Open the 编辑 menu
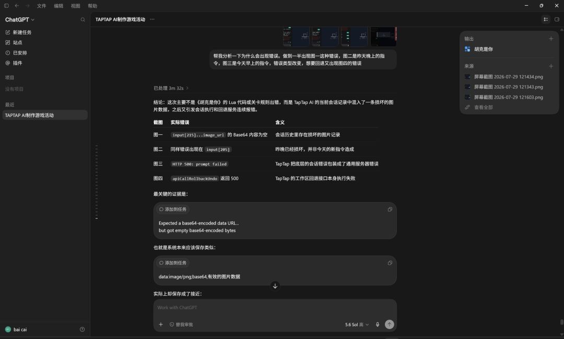564x339 pixels. (x=58, y=6)
